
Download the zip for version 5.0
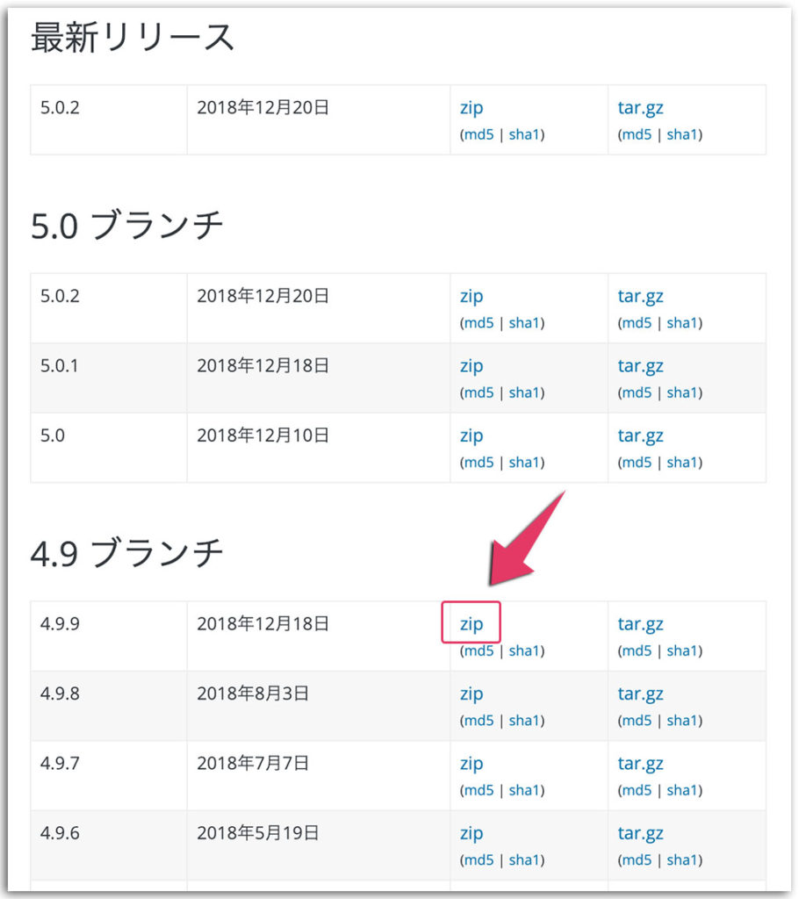coord(471,435)
